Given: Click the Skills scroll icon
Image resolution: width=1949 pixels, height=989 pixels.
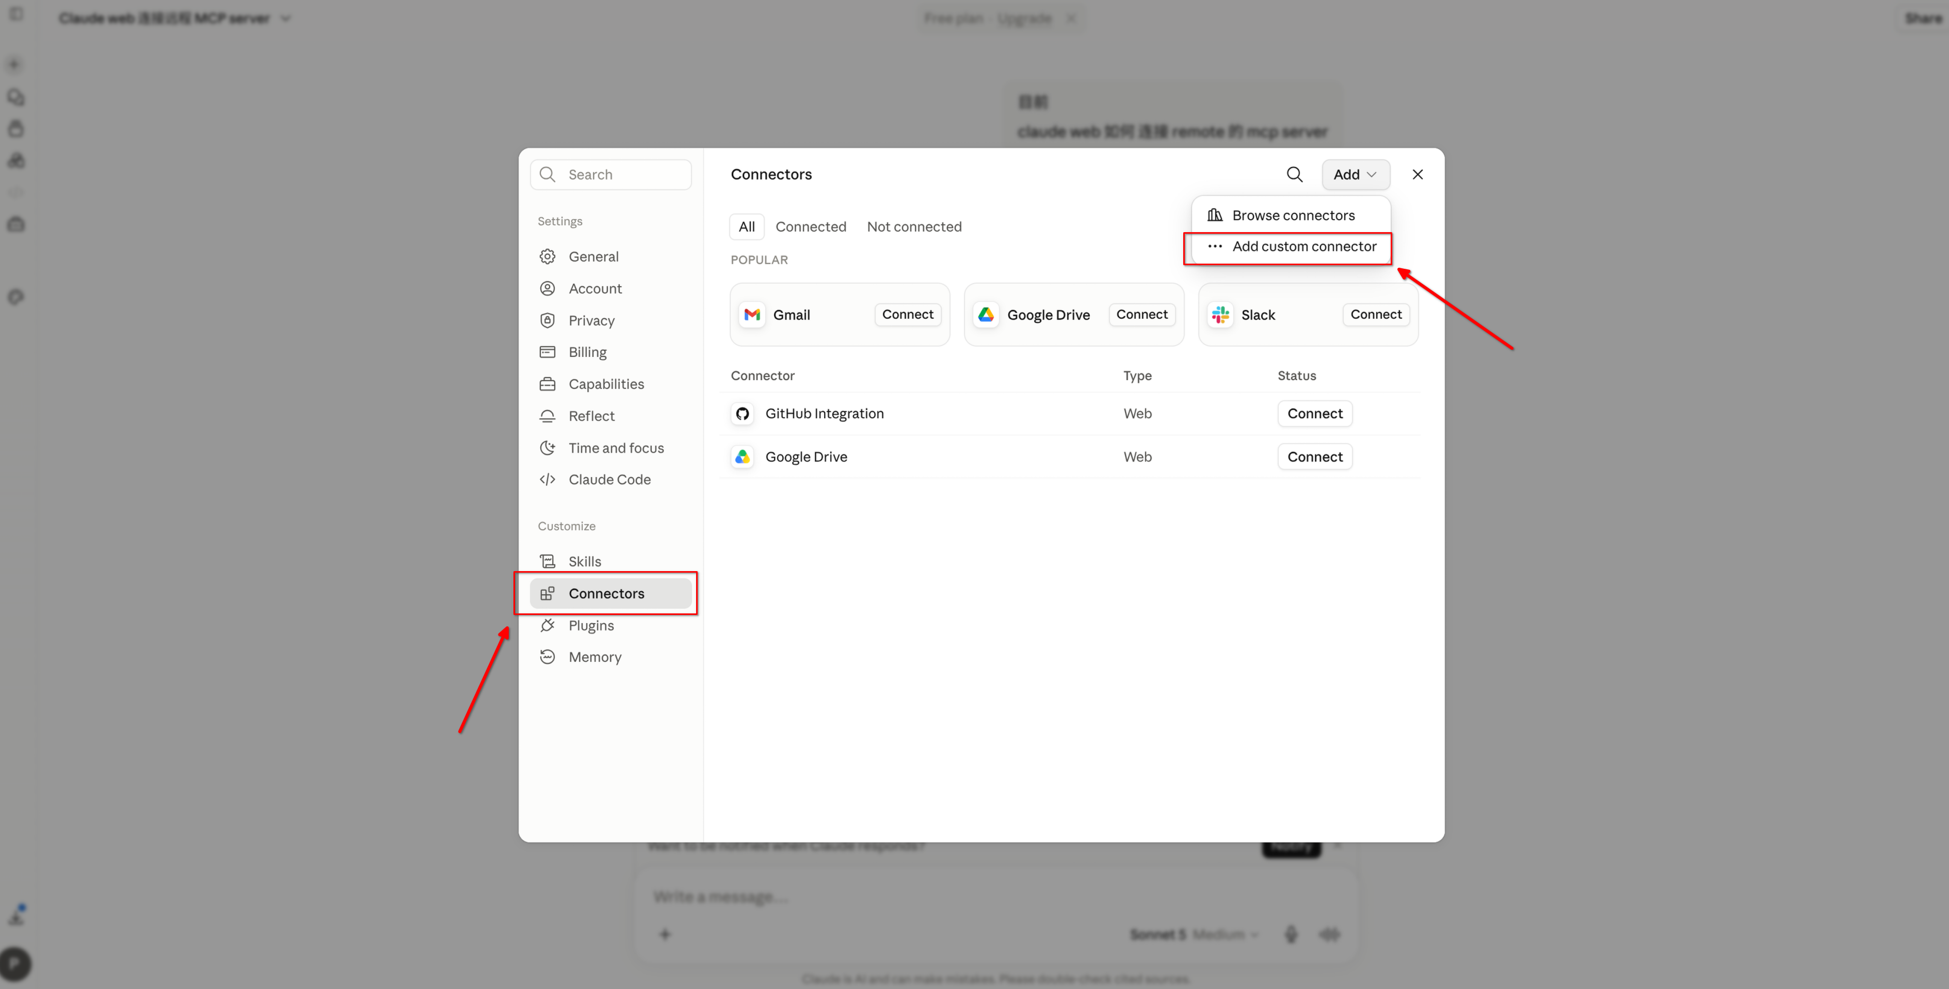Looking at the screenshot, I should click(x=547, y=561).
